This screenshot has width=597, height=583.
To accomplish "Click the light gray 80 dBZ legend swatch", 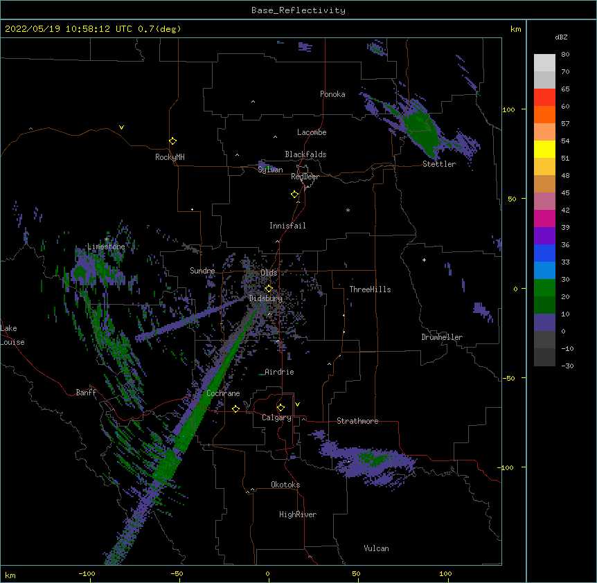I will pyautogui.click(x=544, y=62).
